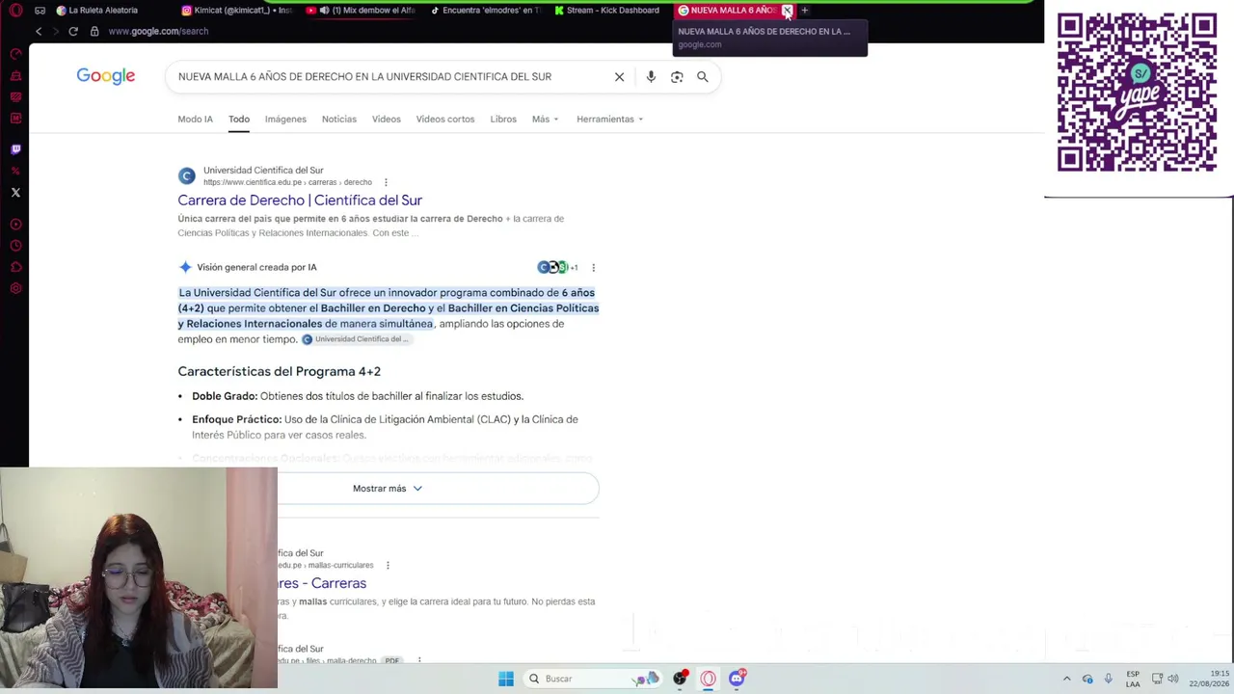Open volume control in system tray
The image size is (1234, 694).
click(1173, 679)
